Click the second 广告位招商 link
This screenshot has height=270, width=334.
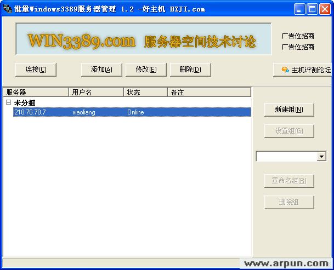coord(298,47)
